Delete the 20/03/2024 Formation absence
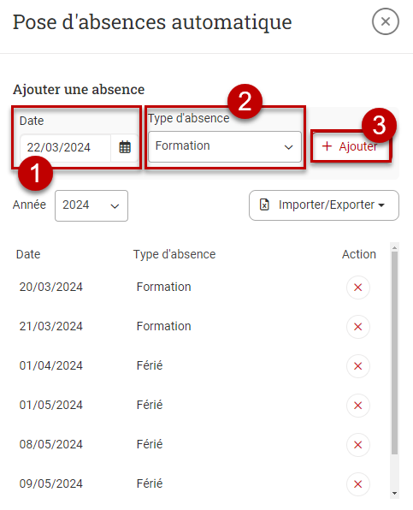413x510 pixels. point(357,288)
